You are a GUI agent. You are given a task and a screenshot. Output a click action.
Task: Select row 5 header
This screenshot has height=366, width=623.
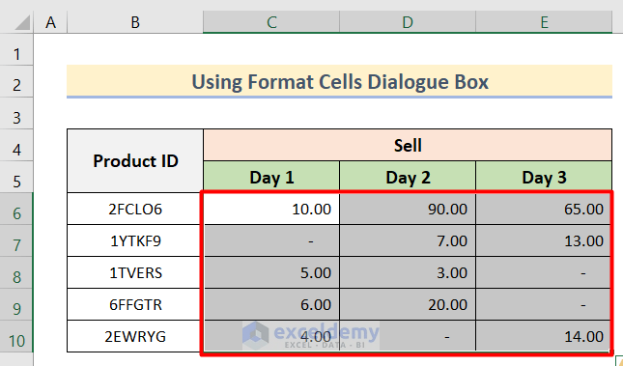[16, 177]
